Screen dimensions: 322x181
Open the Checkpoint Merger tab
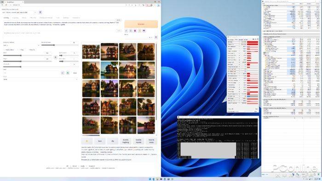46,18
